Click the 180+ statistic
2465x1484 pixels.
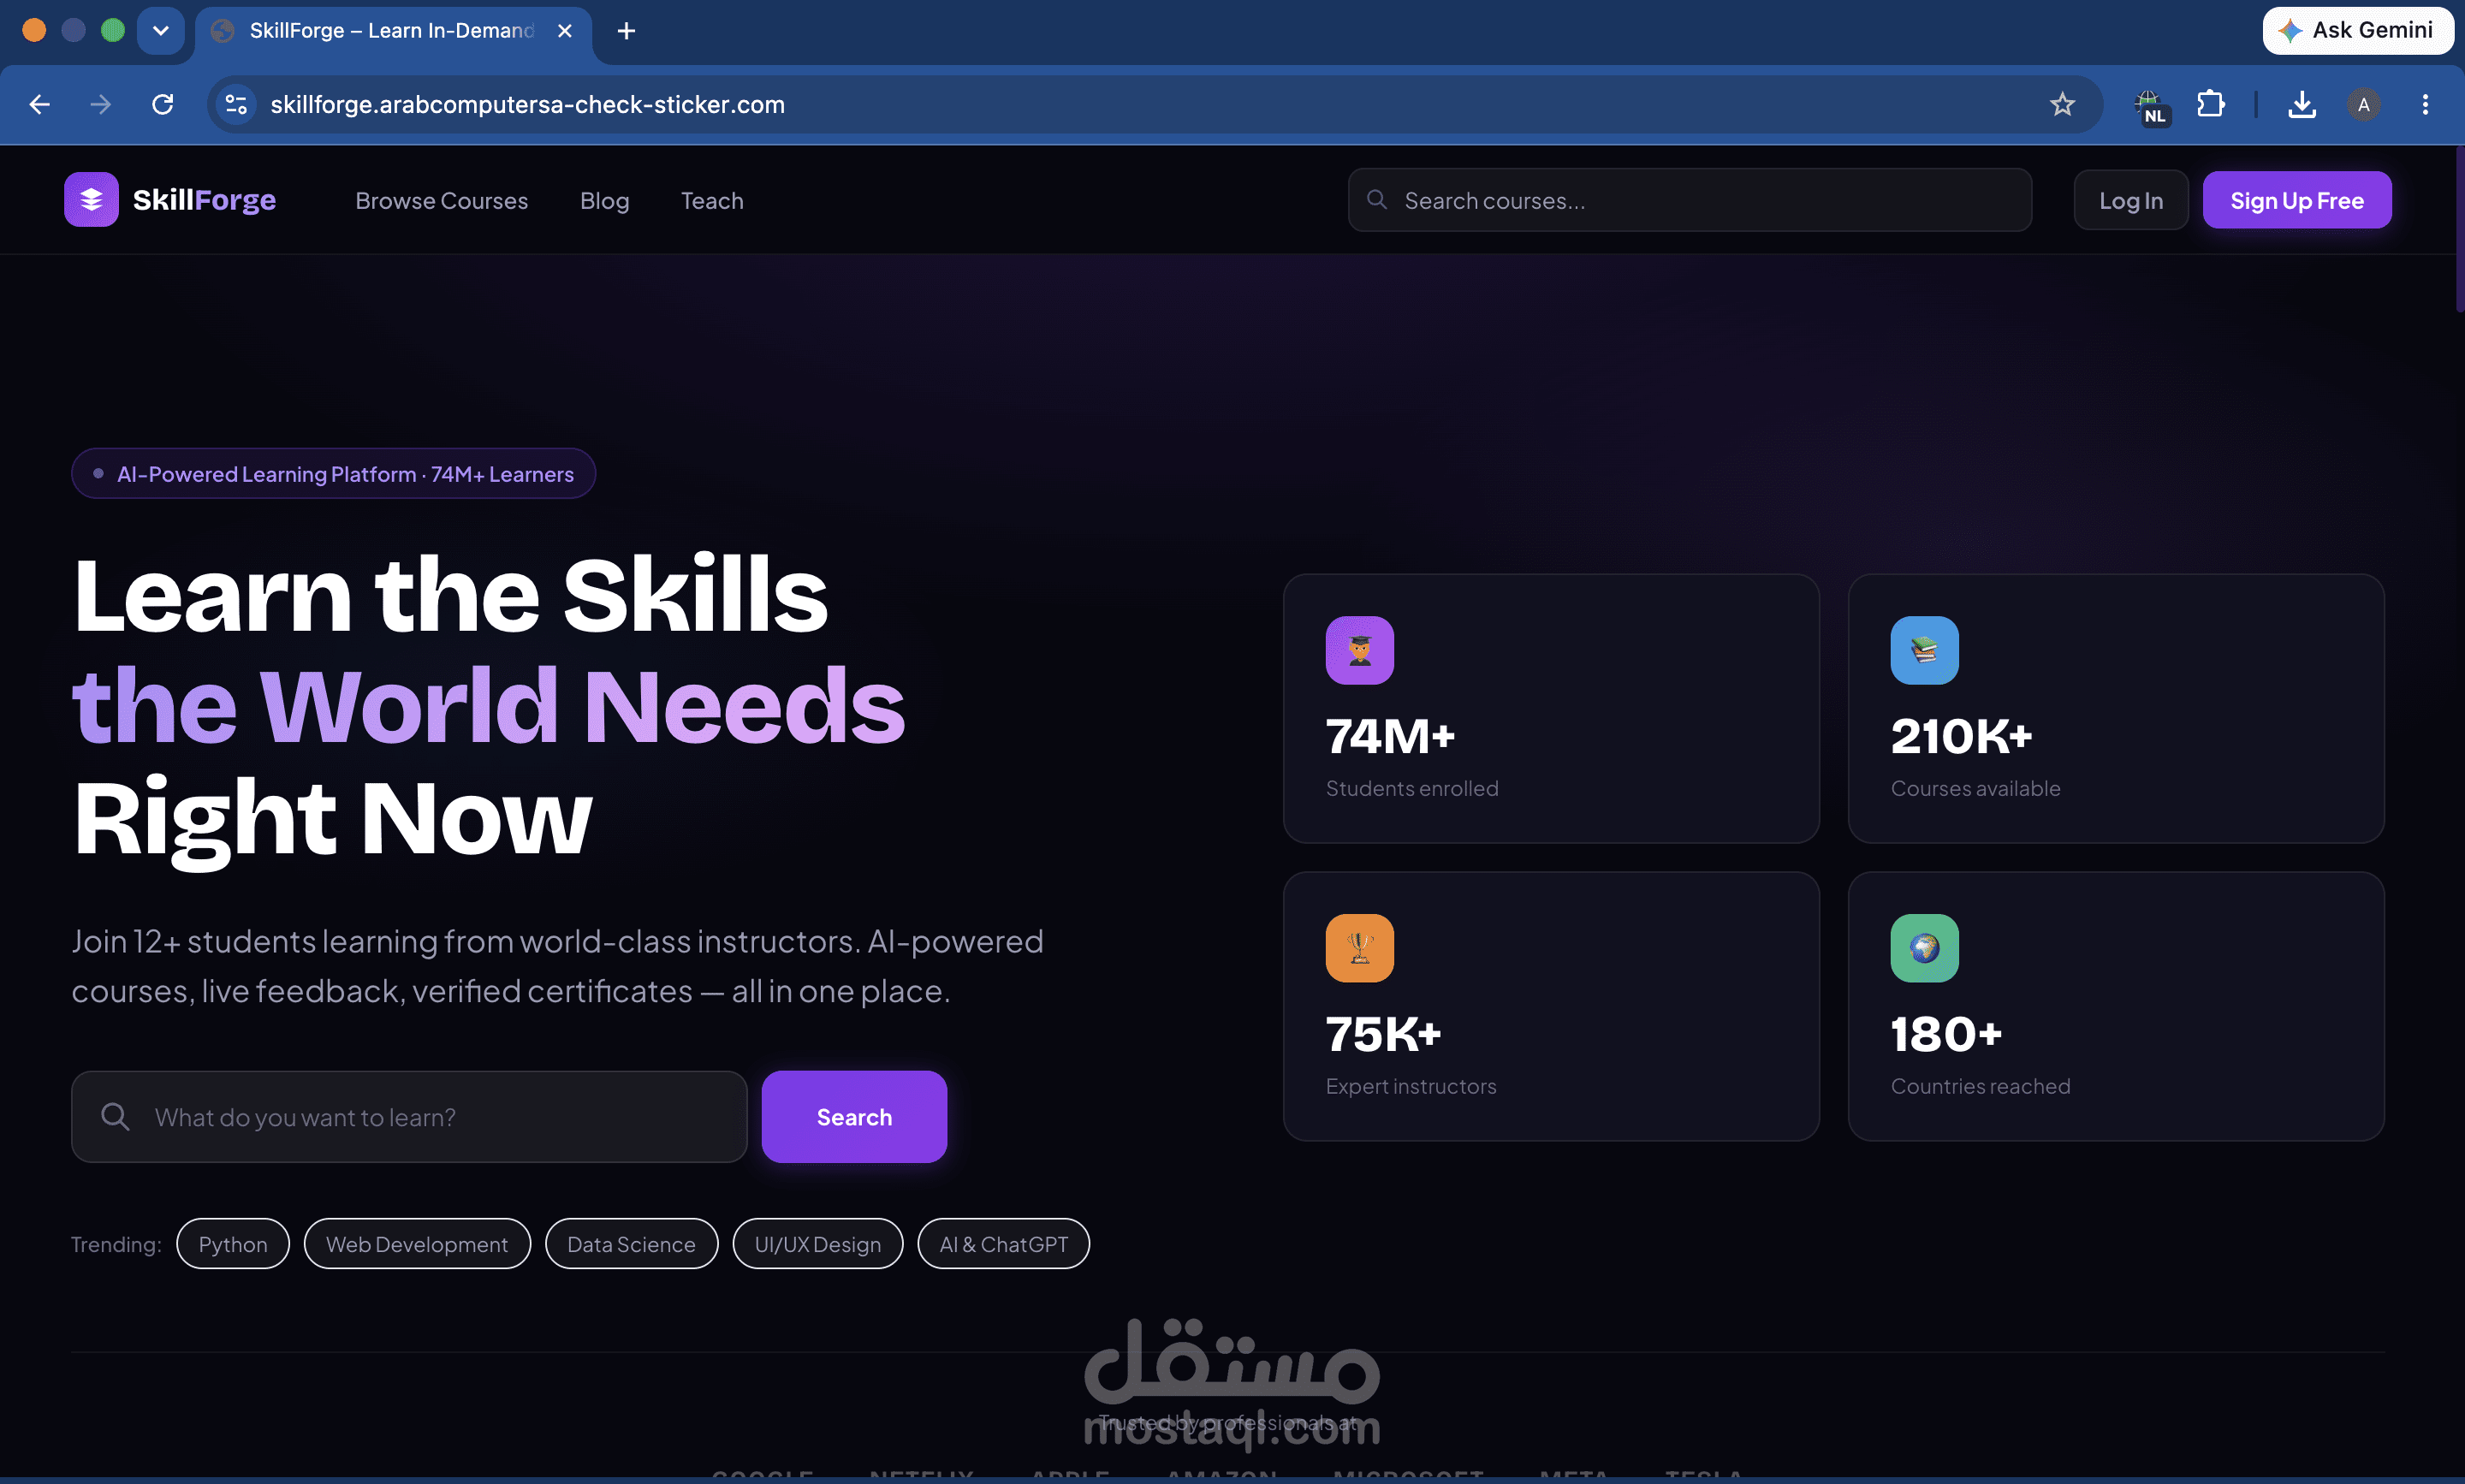1946,1034
